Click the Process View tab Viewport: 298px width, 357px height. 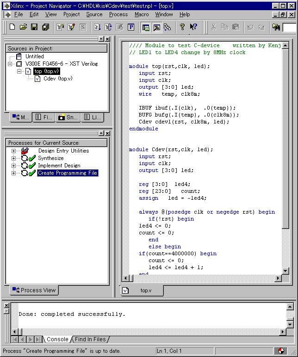click(x=34, y=290)
